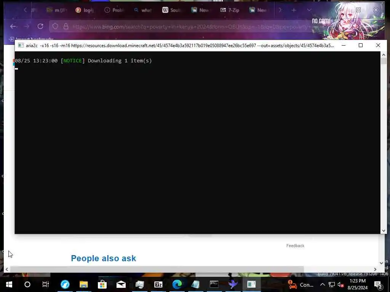Maximize the aria2c console window
The image size is (390, 292).
point(361,46)
